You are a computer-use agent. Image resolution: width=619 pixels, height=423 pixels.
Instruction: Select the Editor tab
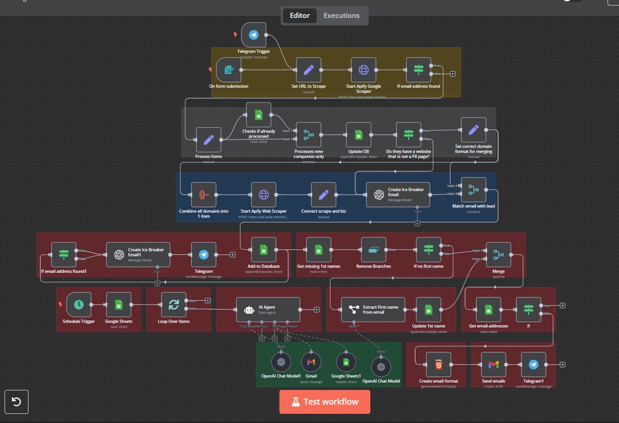[300, 15]
